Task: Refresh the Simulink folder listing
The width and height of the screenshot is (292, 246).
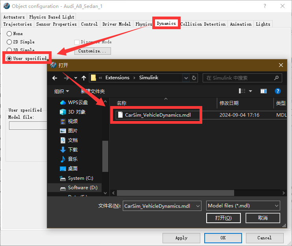Action: click(194, 78)
